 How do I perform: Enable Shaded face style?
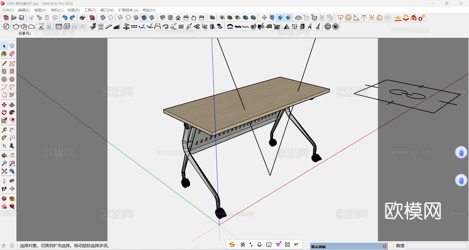tap(136, 18)
